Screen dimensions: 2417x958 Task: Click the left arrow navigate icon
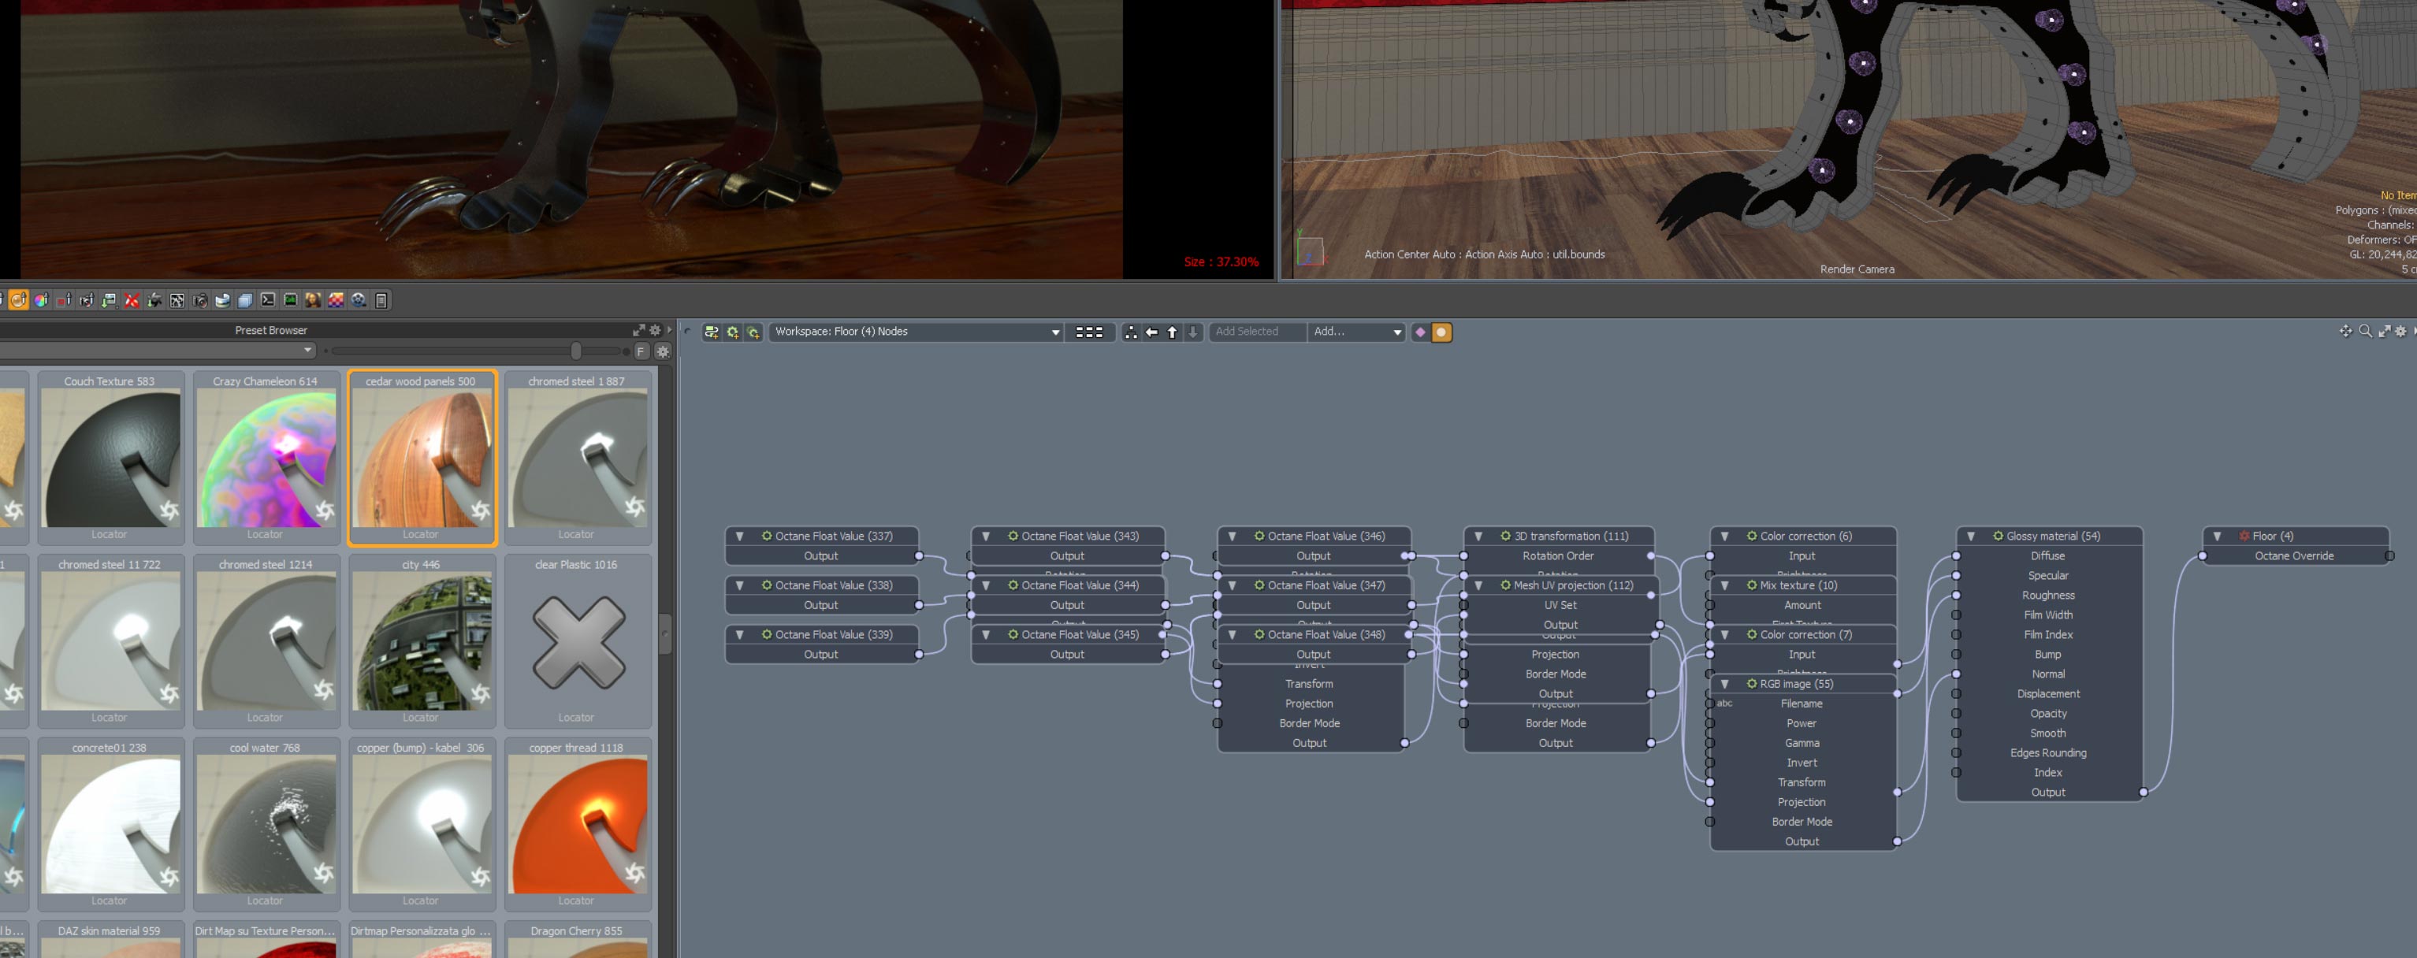click(x=1151, y=332)
